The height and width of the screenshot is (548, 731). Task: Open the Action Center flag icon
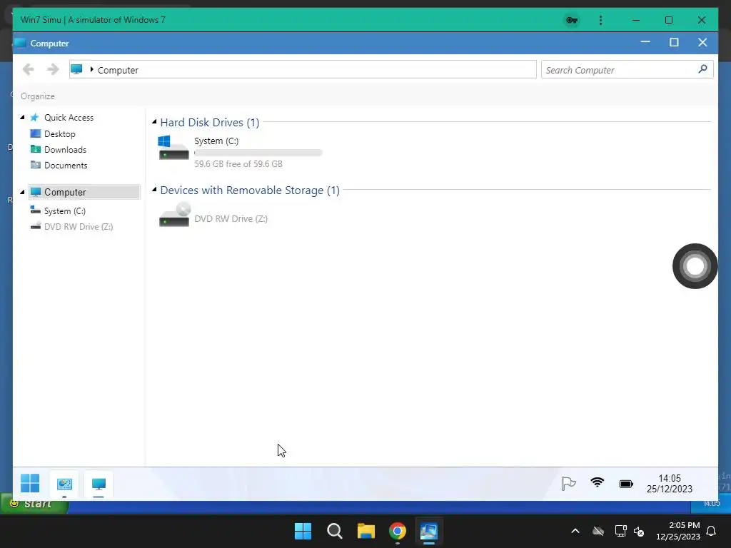pyautogui.click(x=568, y=484)
